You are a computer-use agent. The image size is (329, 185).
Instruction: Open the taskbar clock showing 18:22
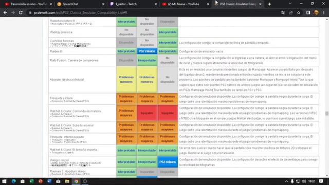pyautogui.click(x=312, y=181)
